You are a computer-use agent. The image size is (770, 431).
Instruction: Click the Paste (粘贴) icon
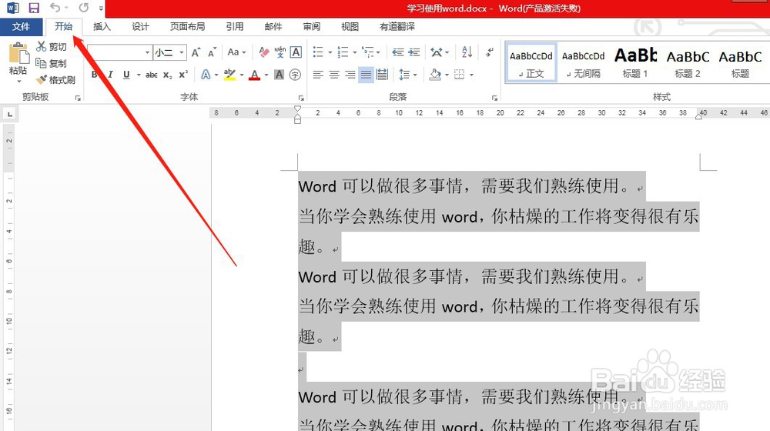(x=18, y=53)
